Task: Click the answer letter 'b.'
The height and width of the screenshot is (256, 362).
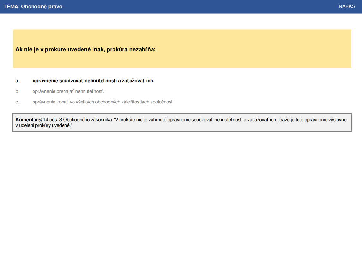Action: pyautogui.click(x=17, y=92)
